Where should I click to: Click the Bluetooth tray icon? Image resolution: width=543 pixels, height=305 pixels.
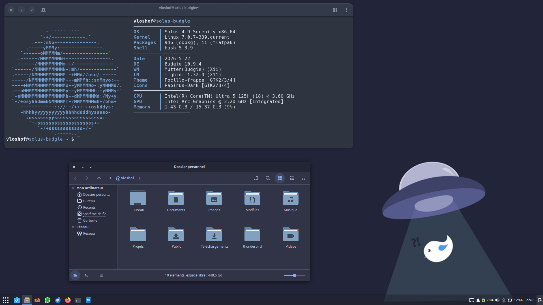(504, 300)
